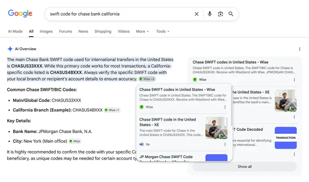Open popup Chase SWIFT code XE result
The width and height of the screenshot is (309, 182).
coord(168,122)
